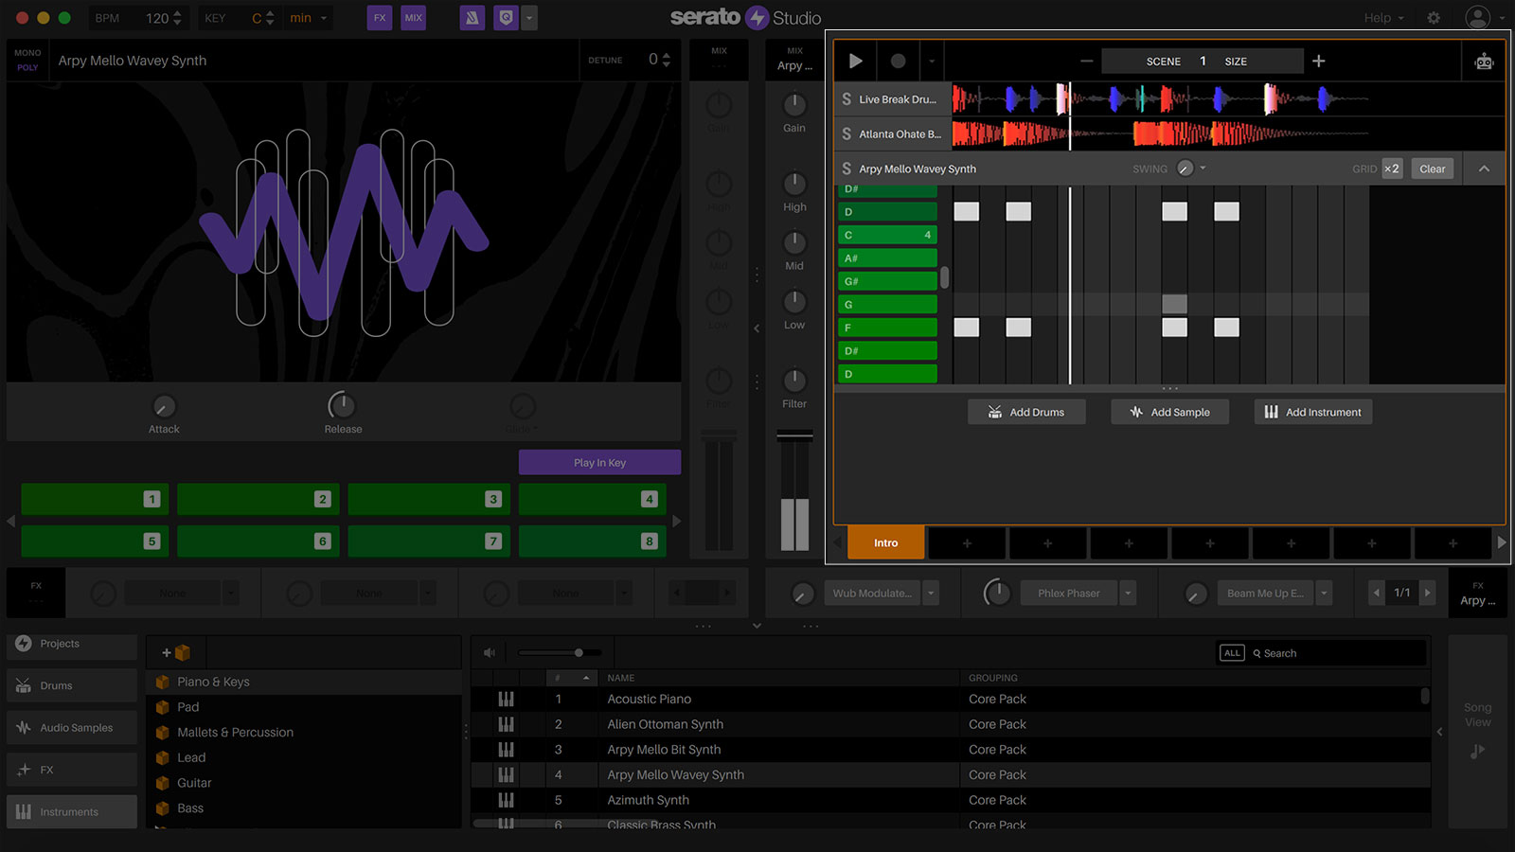Click Add Sample button
Viewport: 1515px width, 852px height.
click(x=1169, y=412)
